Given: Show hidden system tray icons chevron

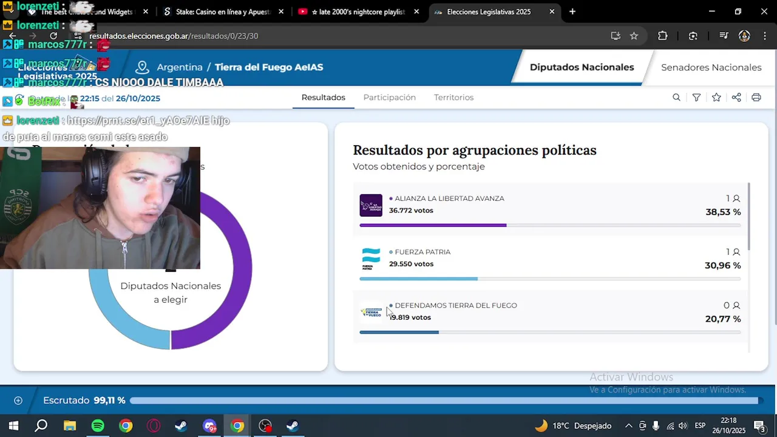Looking at the screenshot, I should 628,425.
